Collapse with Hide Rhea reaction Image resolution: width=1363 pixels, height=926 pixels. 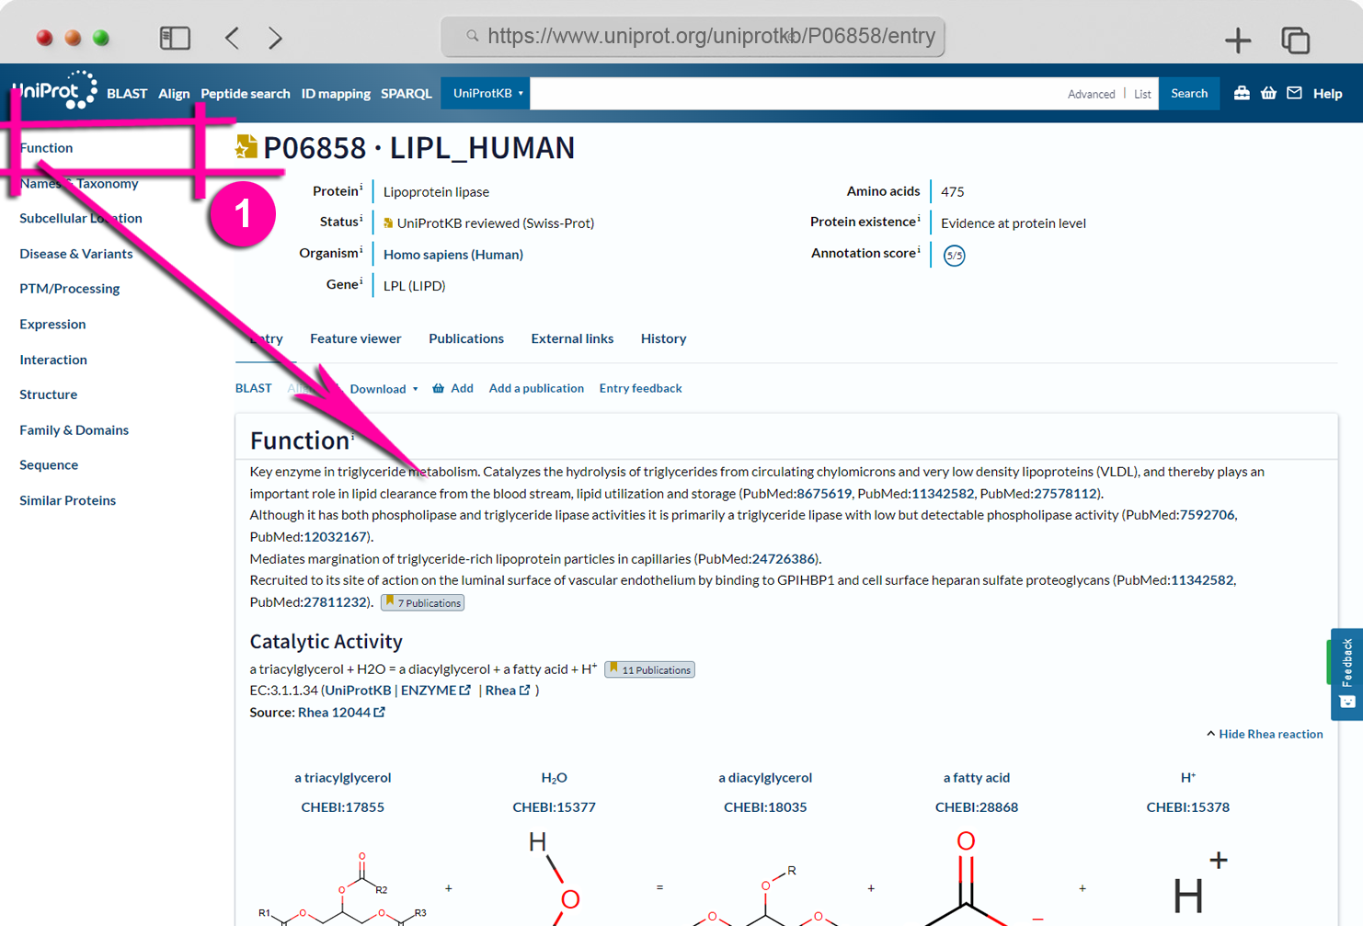(1265, 734)
